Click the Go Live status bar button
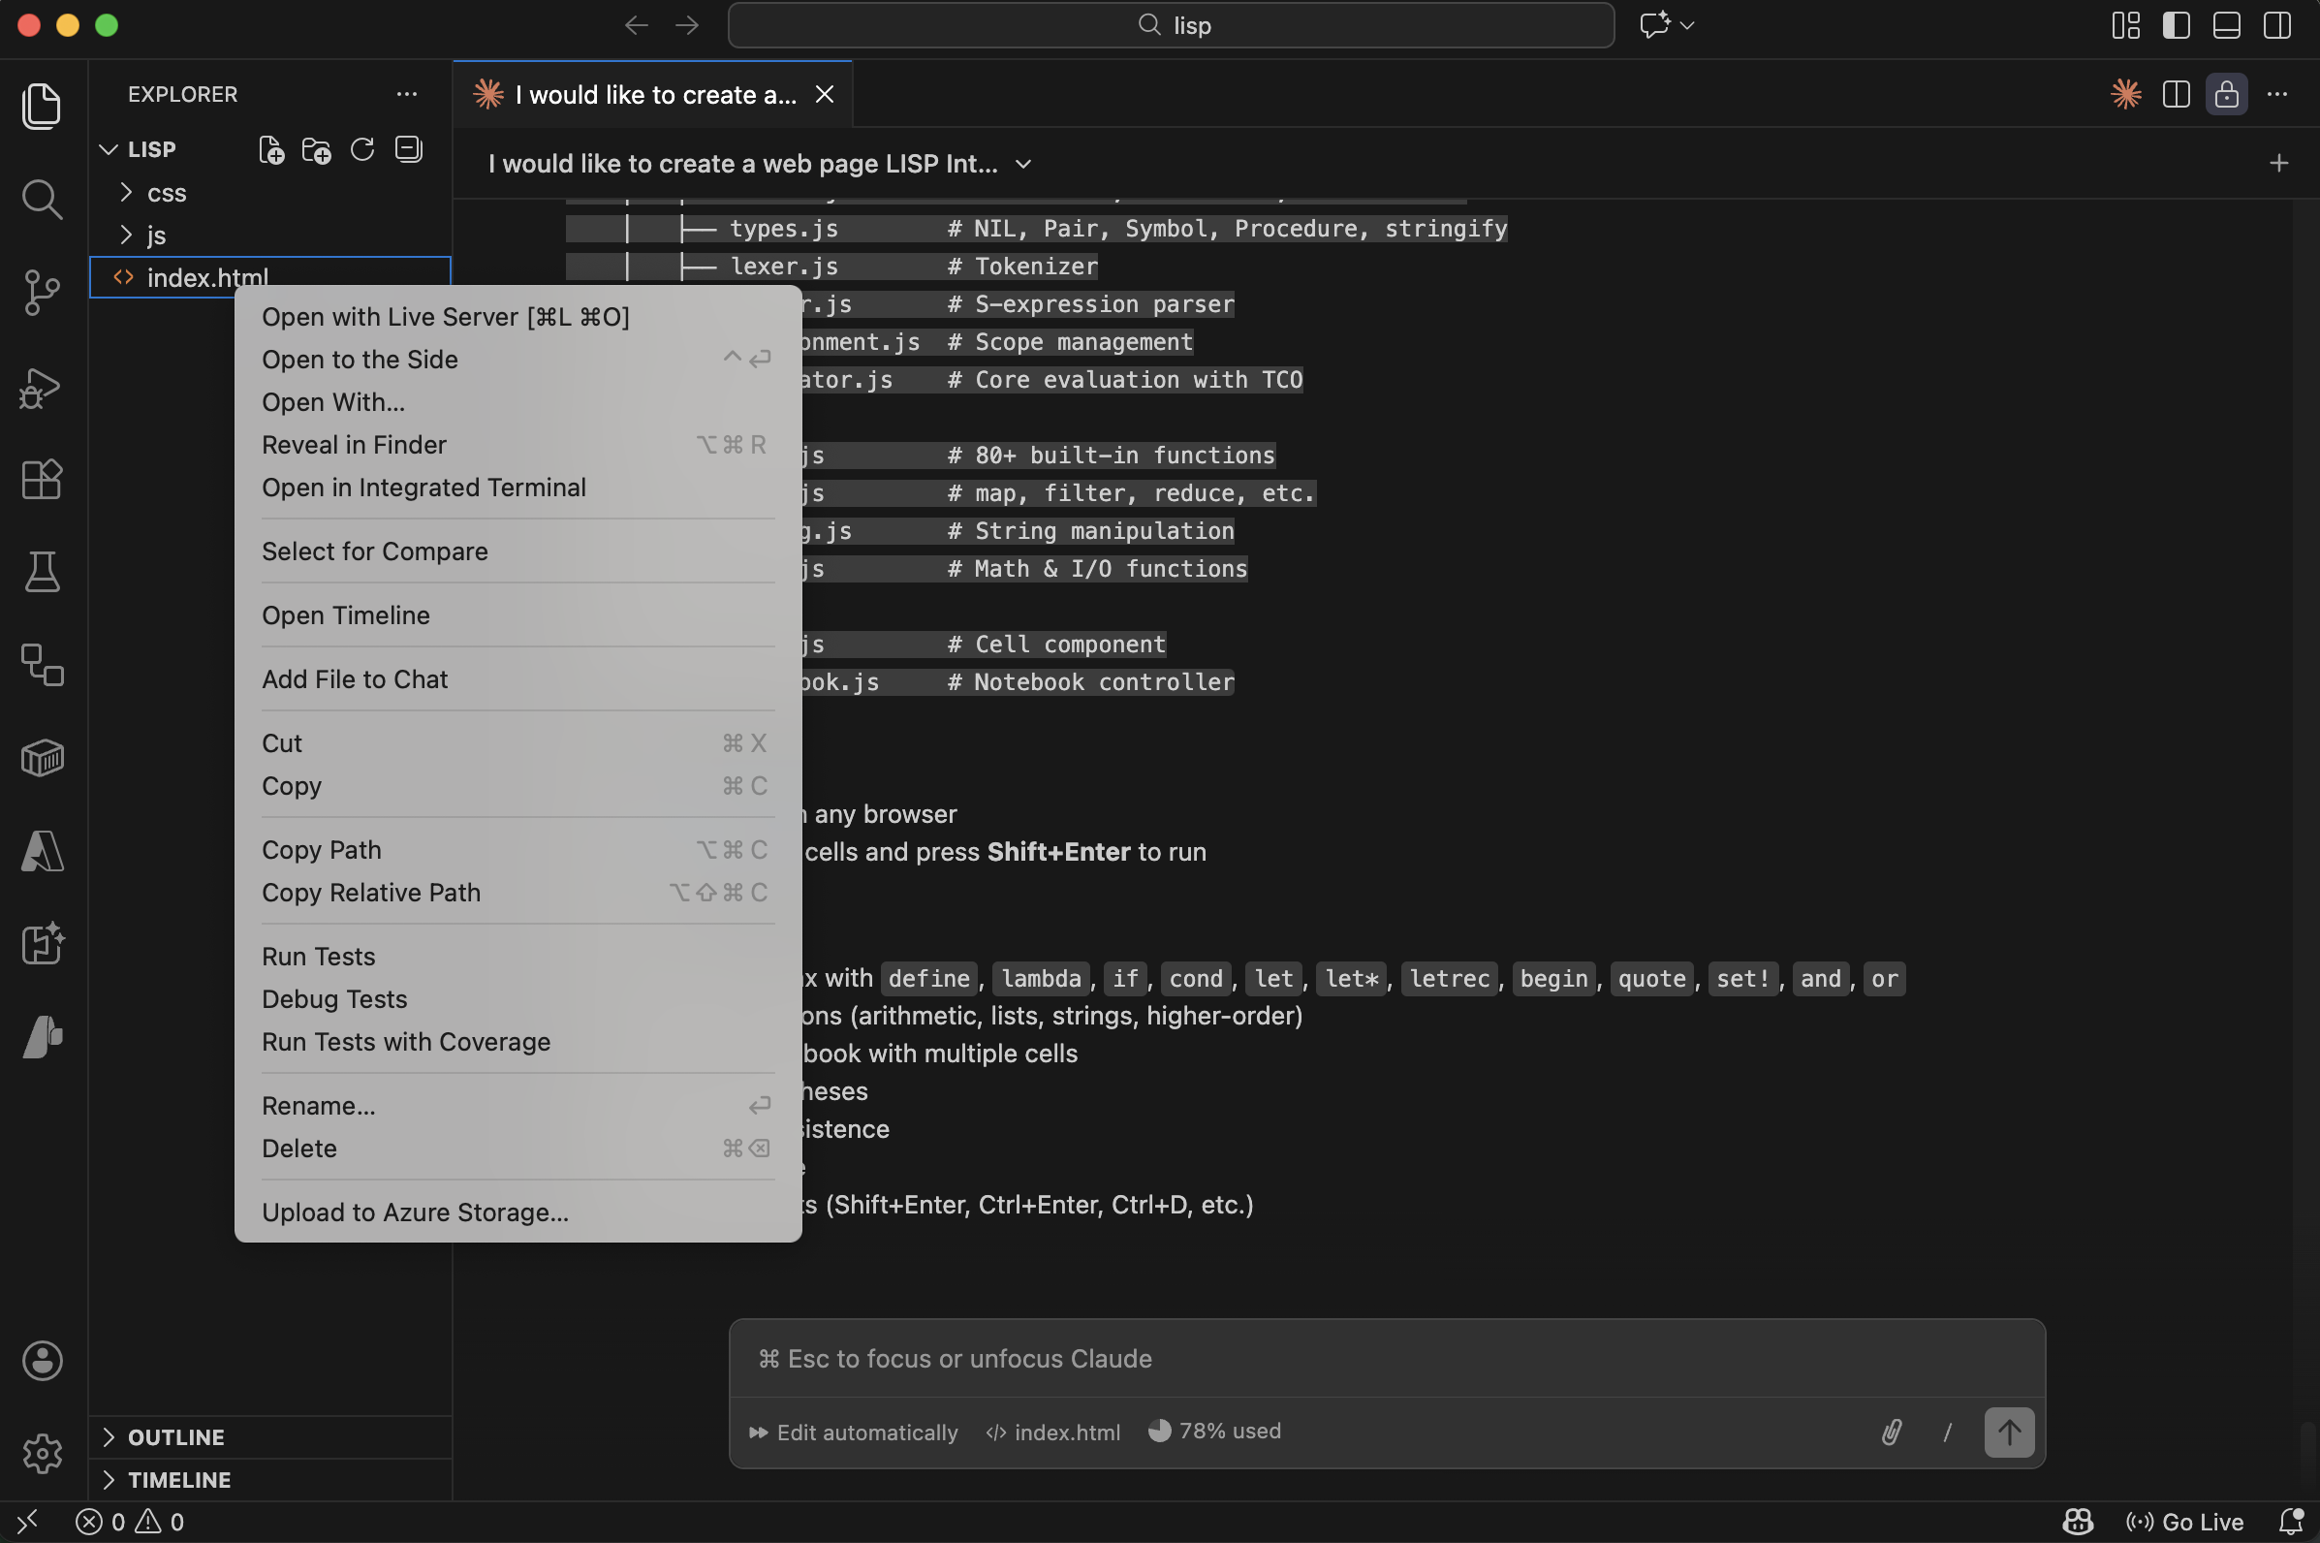This screenshot has width=2320, height=1543. [2186, 1521]
